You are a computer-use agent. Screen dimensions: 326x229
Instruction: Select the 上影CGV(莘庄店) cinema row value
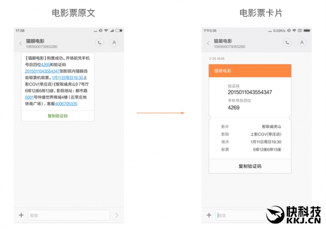click(x=266, y=134)
